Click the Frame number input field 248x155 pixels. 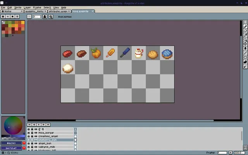coord(222,153)
